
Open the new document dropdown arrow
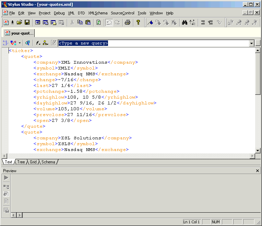[12, 23]
